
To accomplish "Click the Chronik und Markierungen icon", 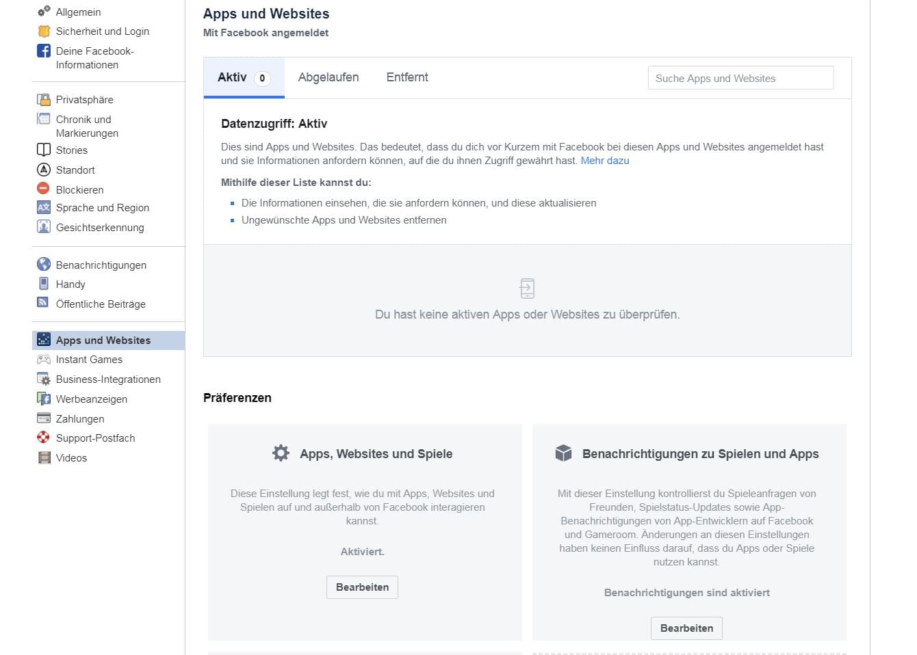I will point(44,119).
